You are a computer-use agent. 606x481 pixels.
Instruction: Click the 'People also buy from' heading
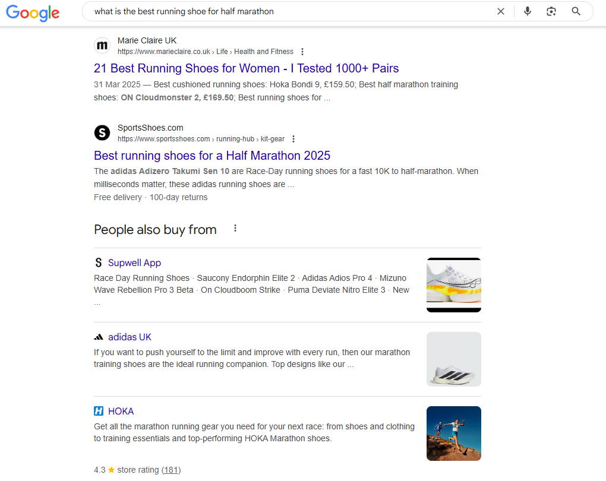(155, 229)
